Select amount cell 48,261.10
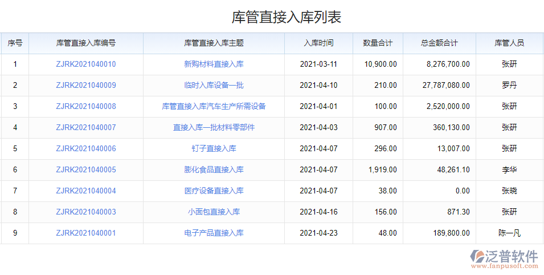 (439, 169)
